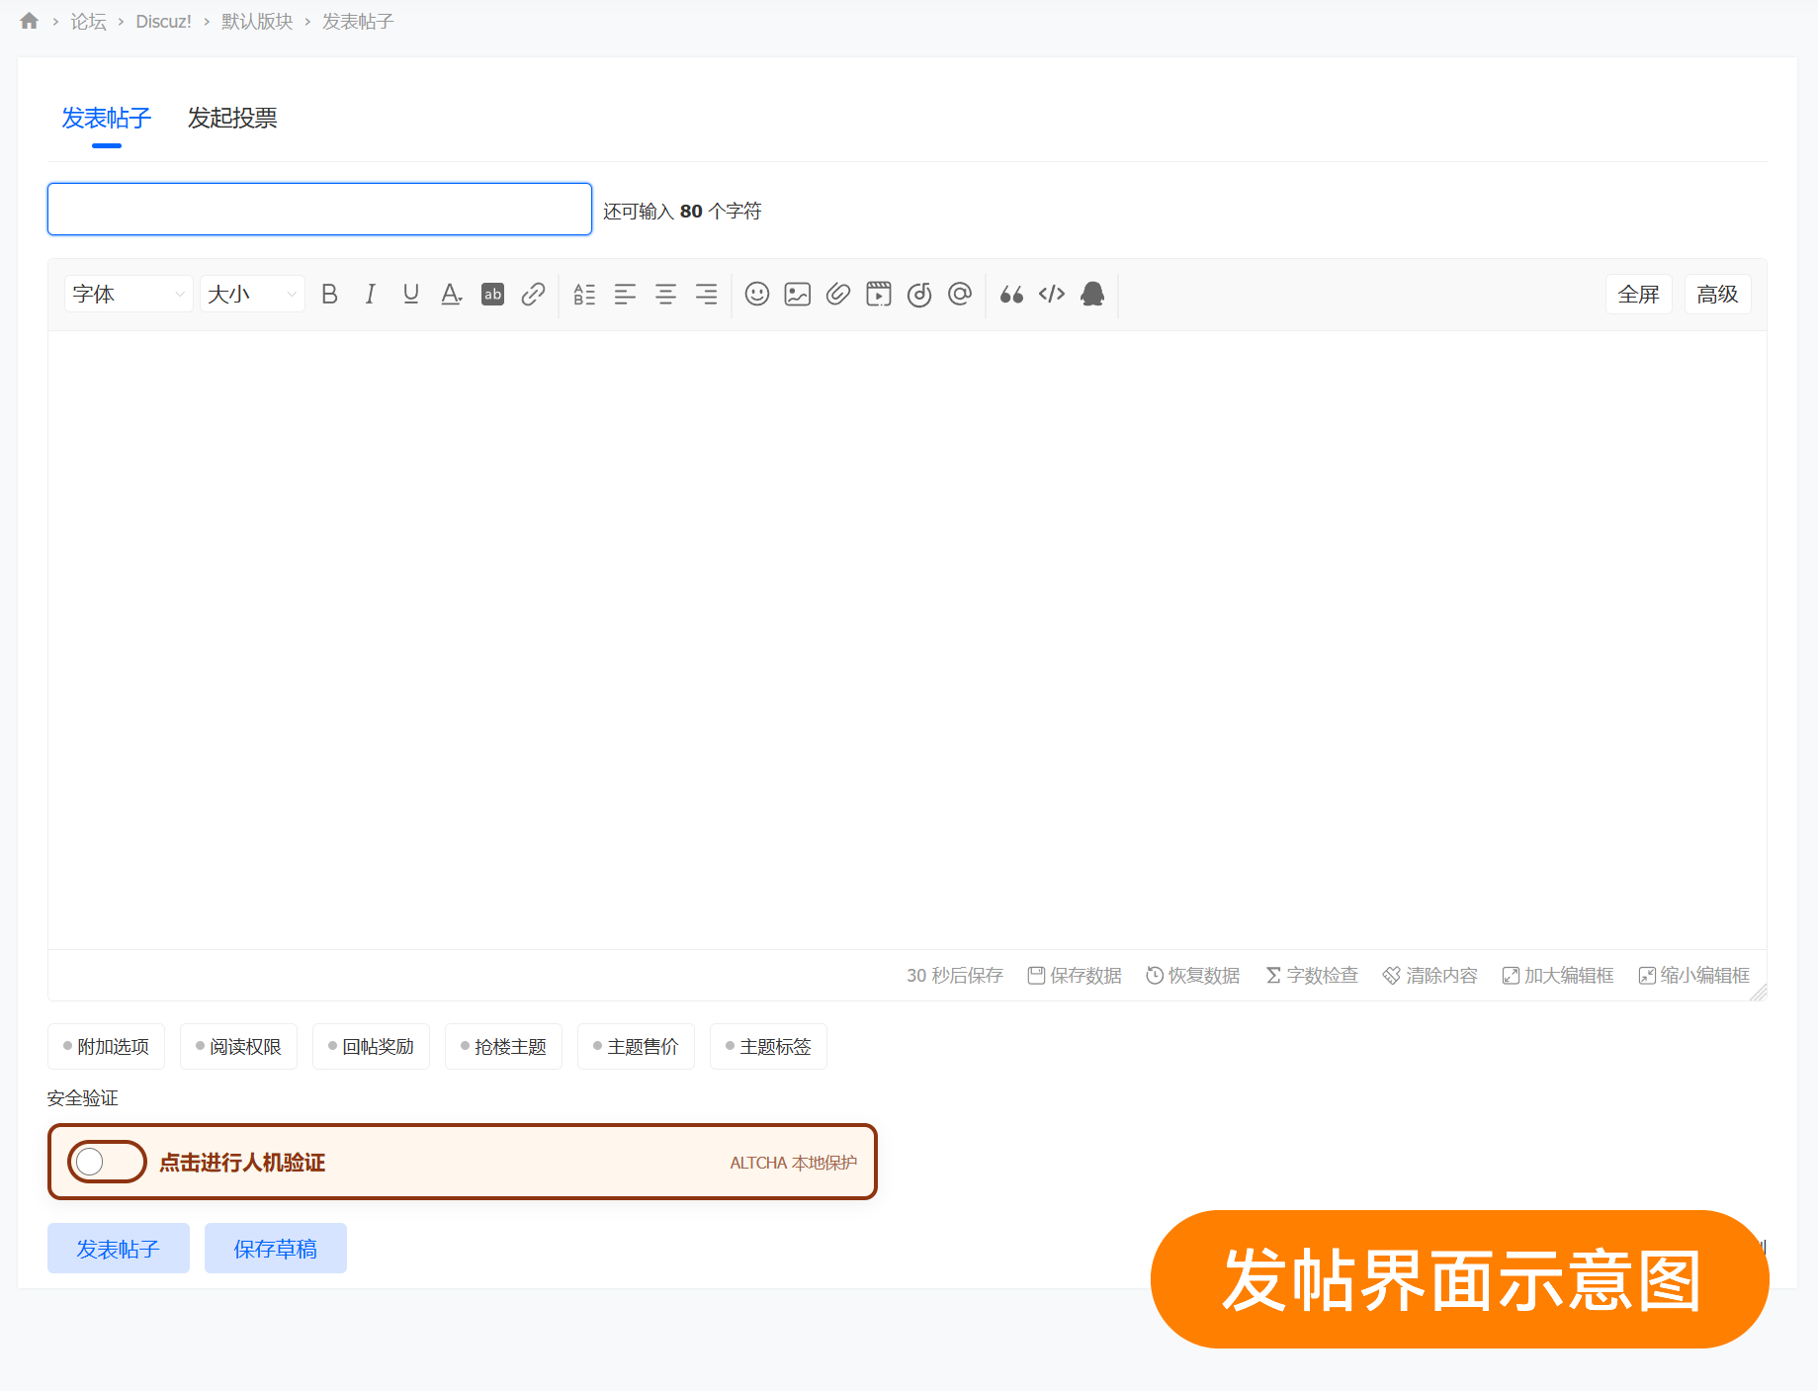Click the home icon in breadcrumb

[x=30, y=21]
